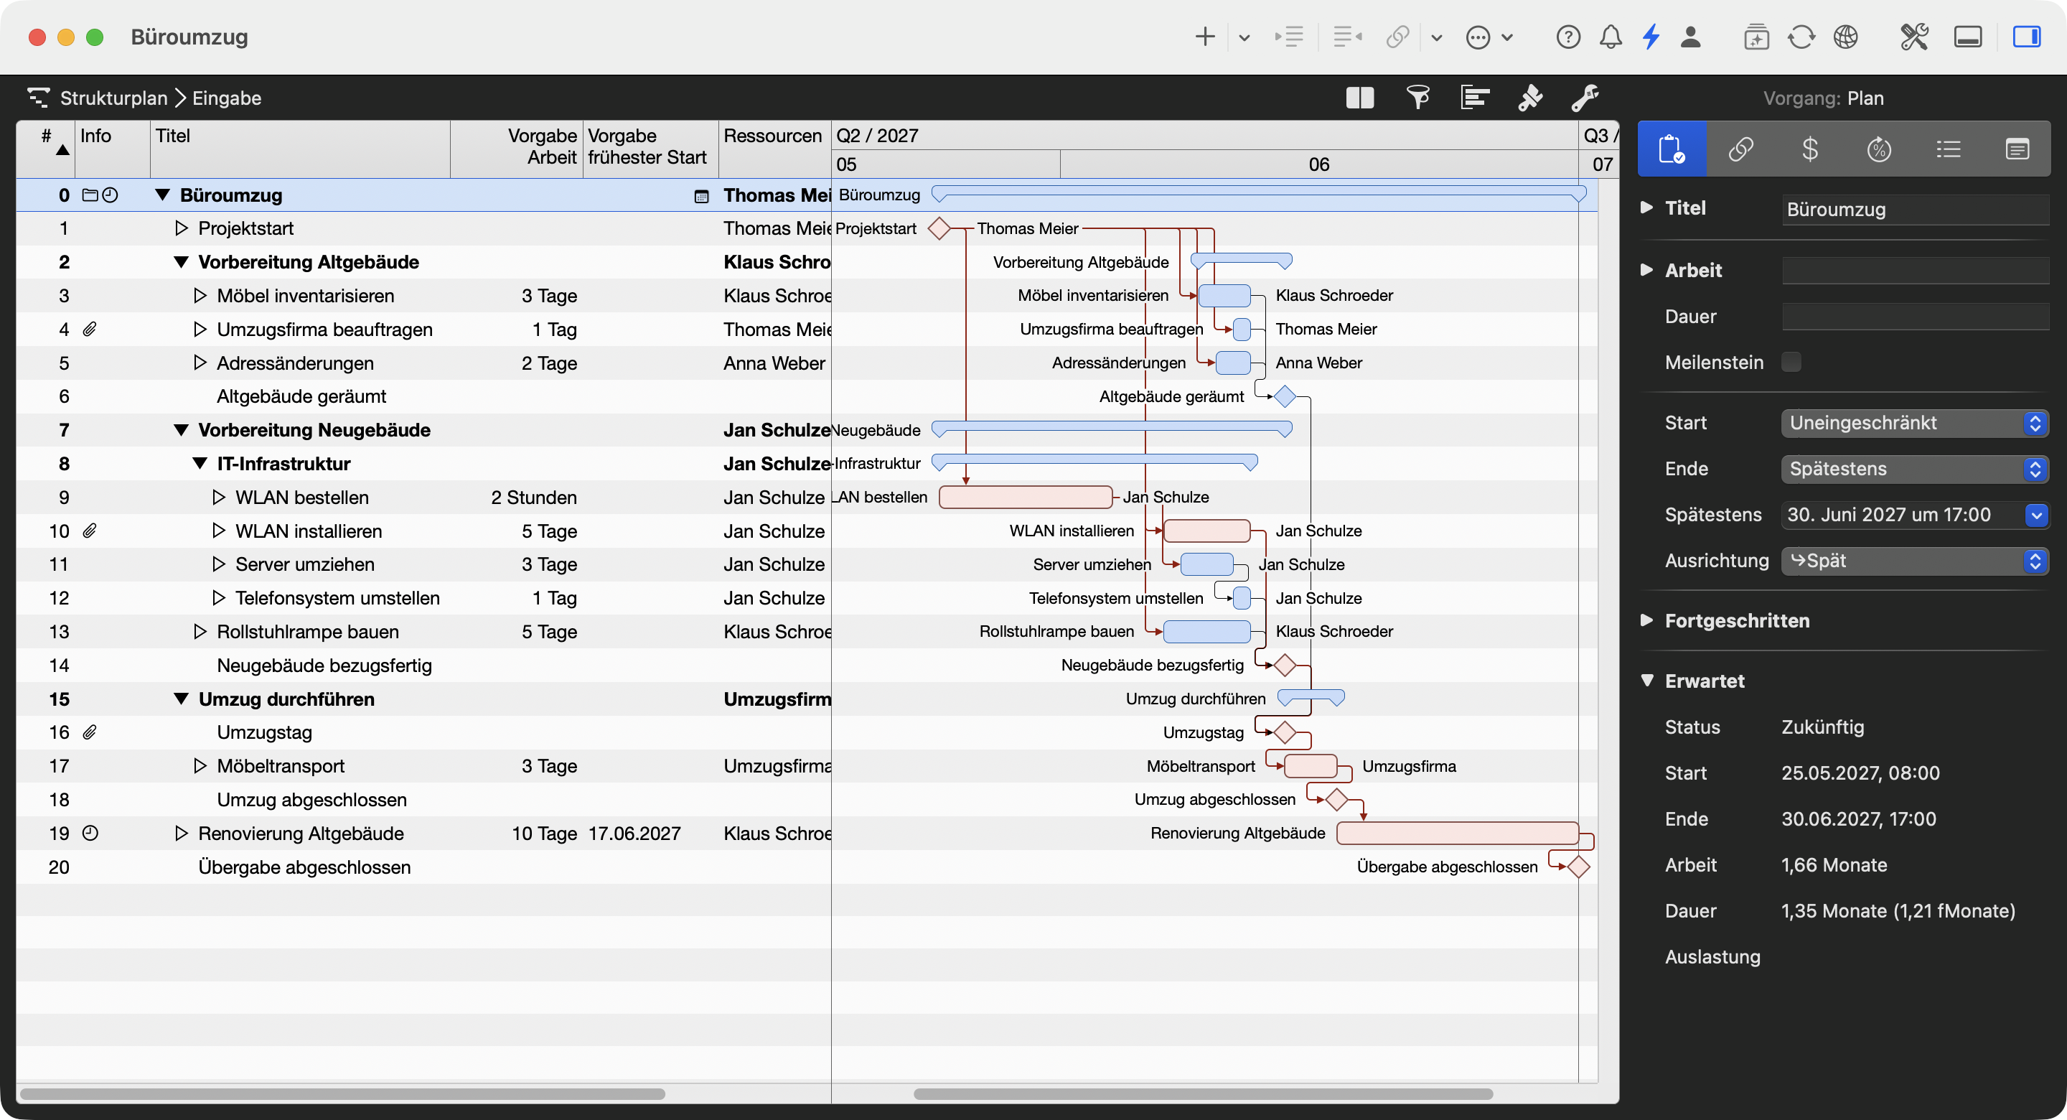Toggle the Meilenstein checkbox

(1791, 362)
